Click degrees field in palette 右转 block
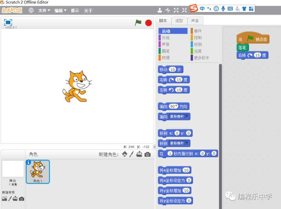The height and width of the screenshot is (209, 281). (179, 80)
